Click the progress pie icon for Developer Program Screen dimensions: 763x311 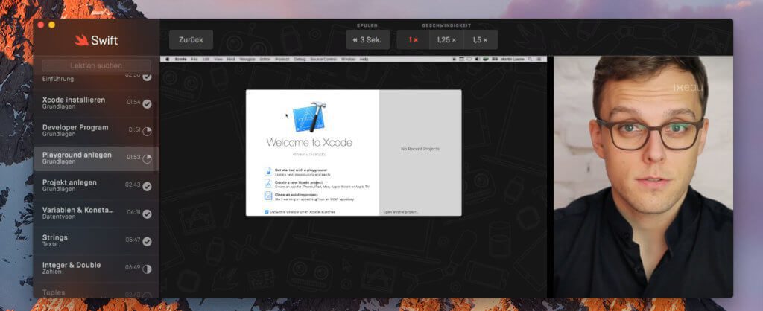[147, 132]
